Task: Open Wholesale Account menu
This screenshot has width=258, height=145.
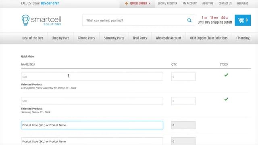Action: pyautogui.click(x=169, y=38)
